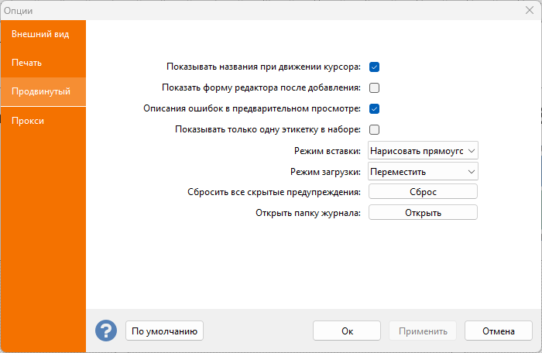The image size is (542, 353).
Task: Click 'Открыть' to open the log folder
Action: click(423, 213)
